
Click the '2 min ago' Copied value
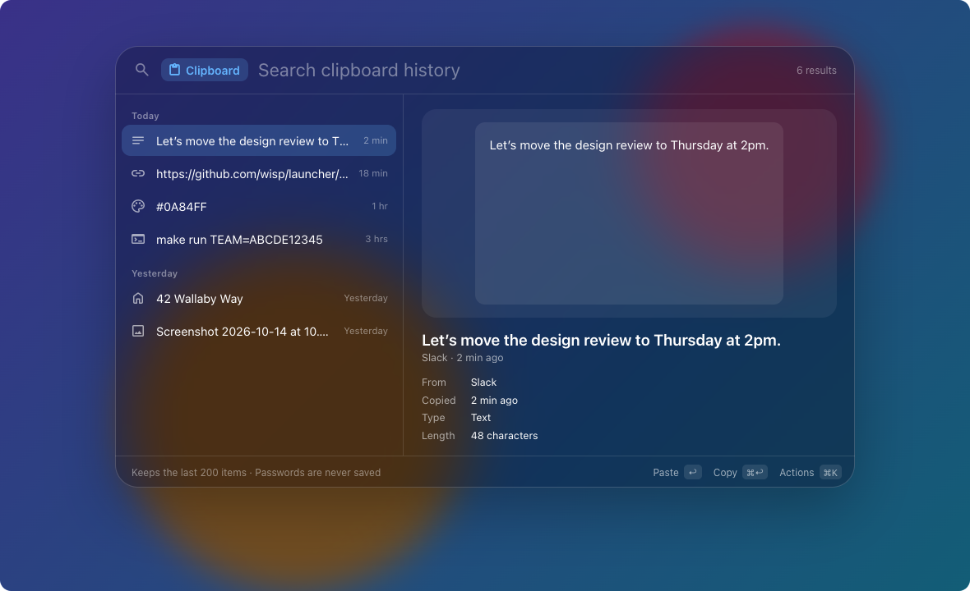coord(494,401)
